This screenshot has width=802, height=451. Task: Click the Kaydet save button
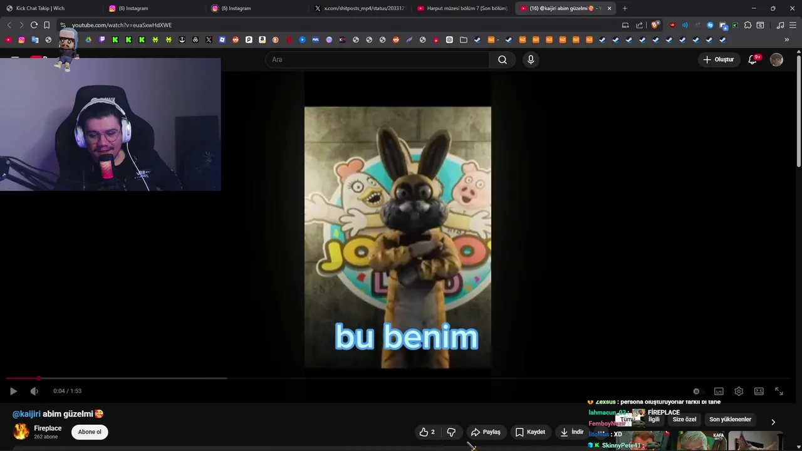coord(530,432)
